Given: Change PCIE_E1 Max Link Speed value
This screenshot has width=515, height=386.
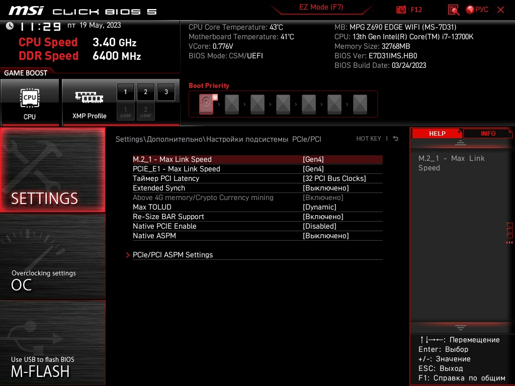Looking at the screenshot, I should 313,169.
